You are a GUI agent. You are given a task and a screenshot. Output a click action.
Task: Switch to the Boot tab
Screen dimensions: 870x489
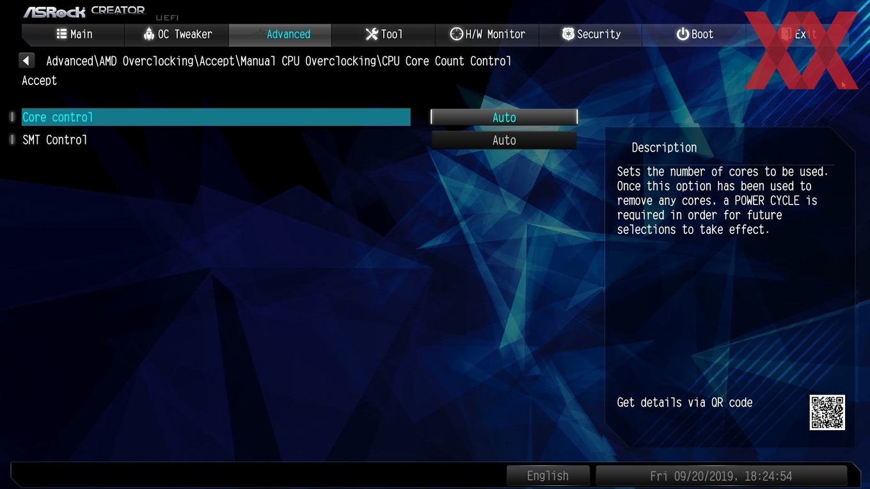(695, 35)
